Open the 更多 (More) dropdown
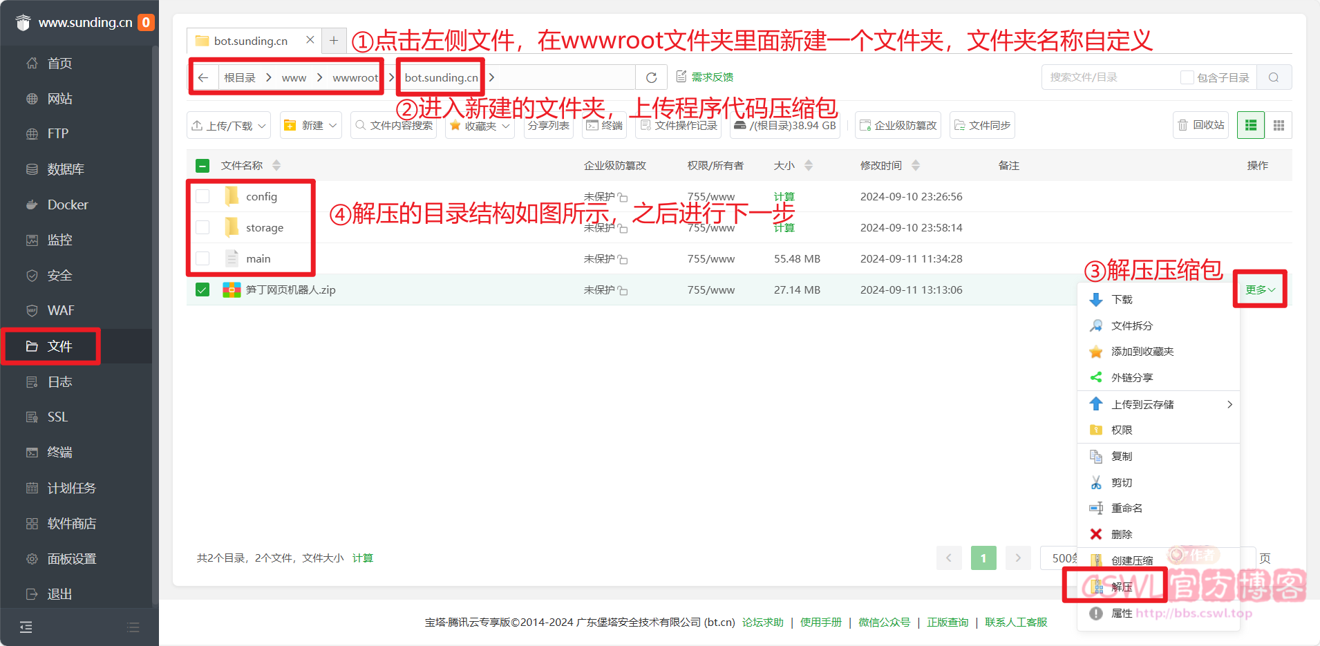The image size is (1320, 646). pos(1259,289)
